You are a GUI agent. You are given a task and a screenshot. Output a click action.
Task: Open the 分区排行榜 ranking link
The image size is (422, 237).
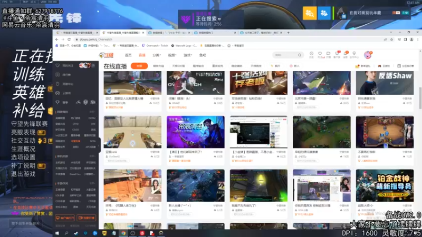coord(406,66)
